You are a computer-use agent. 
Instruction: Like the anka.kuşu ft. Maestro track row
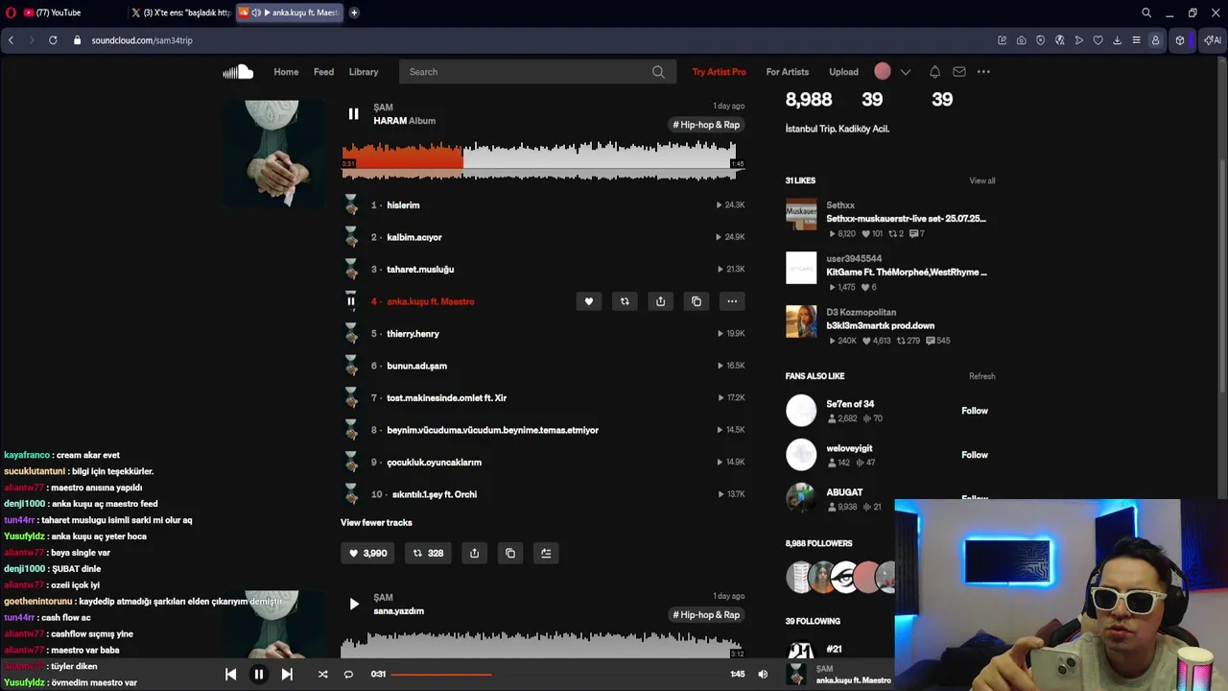(x=589, y=301)
